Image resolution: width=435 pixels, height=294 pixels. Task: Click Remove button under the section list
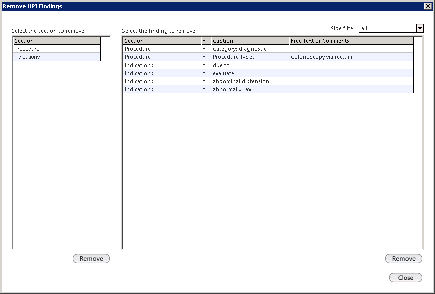click(x=91, y=259)
